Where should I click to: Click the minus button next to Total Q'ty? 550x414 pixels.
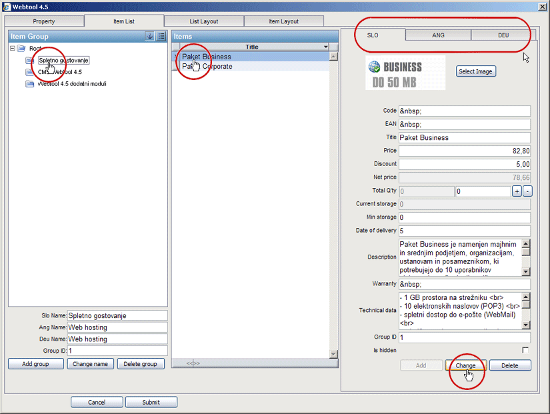pyautogui.click(x=527, y=191)
